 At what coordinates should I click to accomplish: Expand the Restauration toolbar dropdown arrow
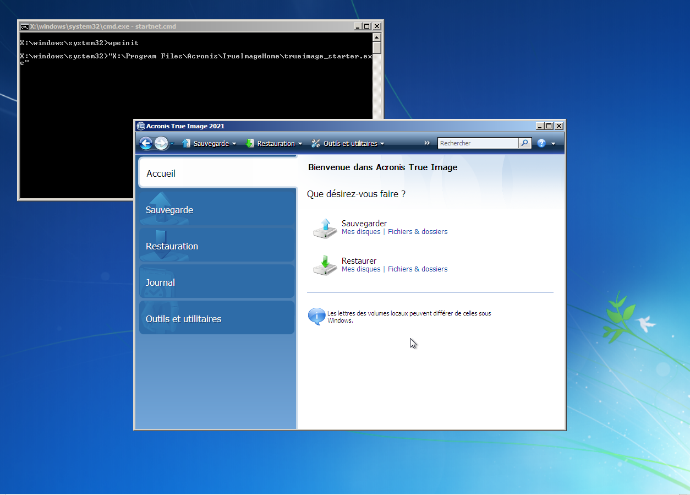300,144
